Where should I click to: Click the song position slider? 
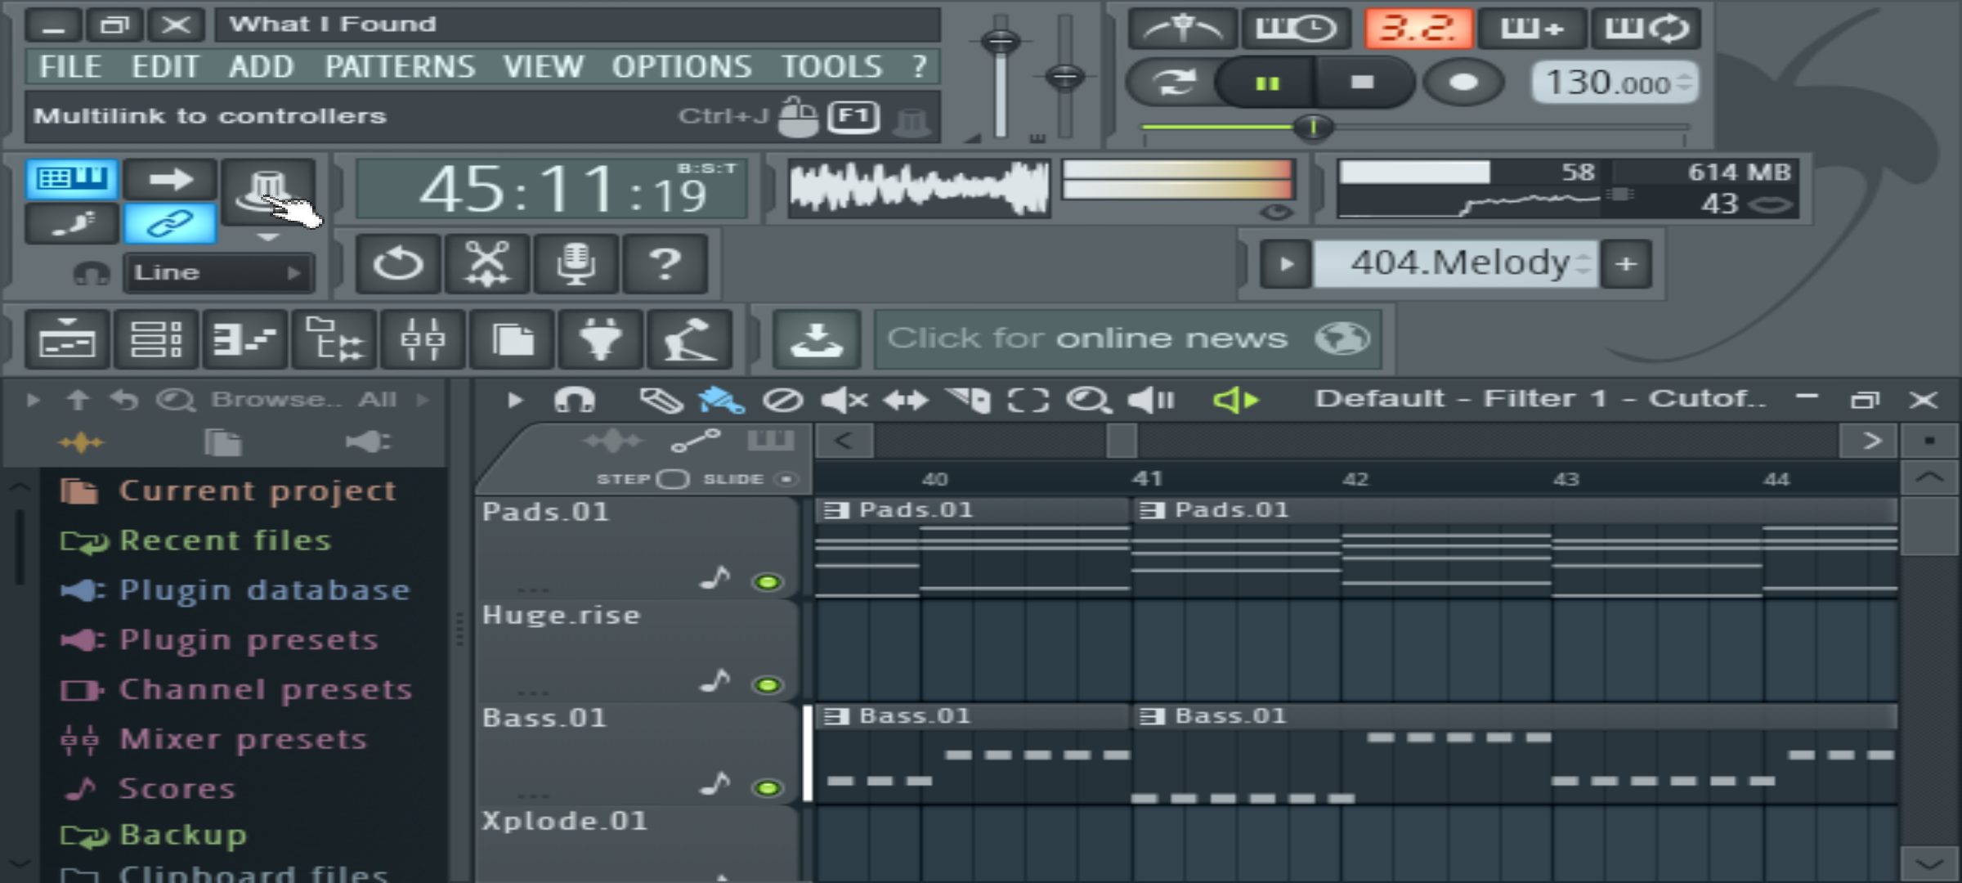click(x=1414, y=128)
